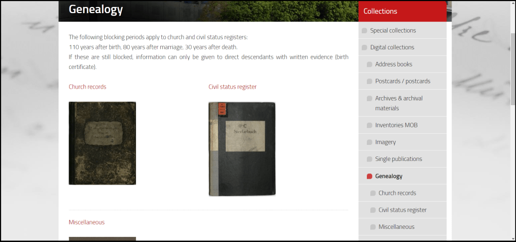Screen dimensions: 516x242
Task: Click the bullet icon next to Imagery
Action: (x=369, y=142)
